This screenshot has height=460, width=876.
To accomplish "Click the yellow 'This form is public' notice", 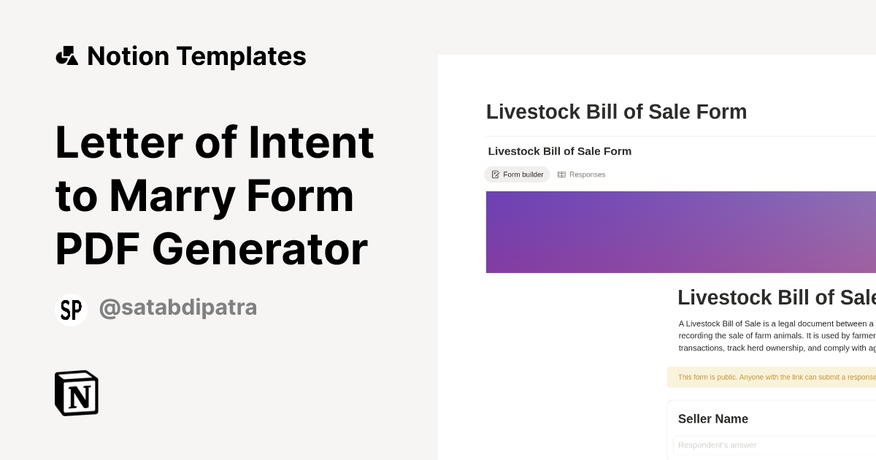I will tap(771, 377).
